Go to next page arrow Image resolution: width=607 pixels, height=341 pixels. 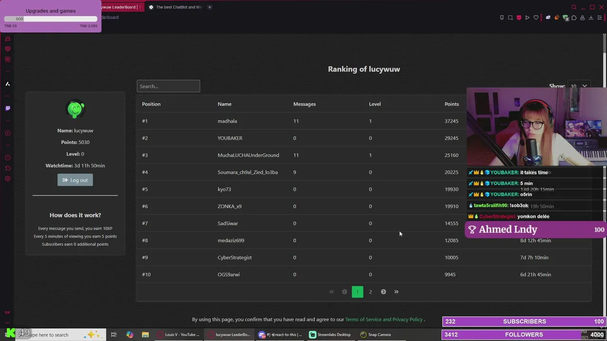point(383,292)
